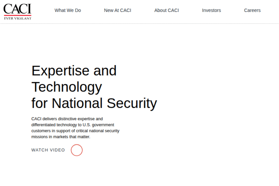Click the WATCH VIDEO text link

point(48,150)
